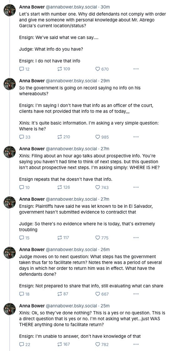Open more options on the 670-likes post
Viewport: 172px width, 351px height.
click(x=136, y=69)
